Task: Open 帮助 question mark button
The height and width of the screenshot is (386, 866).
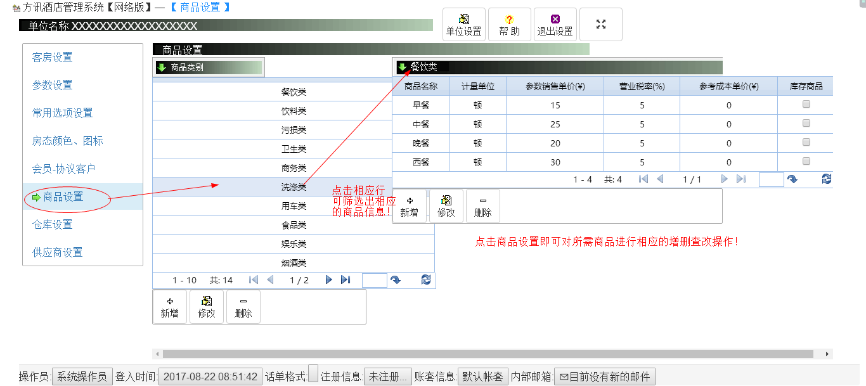Action: click(x=509, y=25)
